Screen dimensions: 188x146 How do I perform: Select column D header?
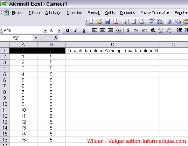coord(174,44)
